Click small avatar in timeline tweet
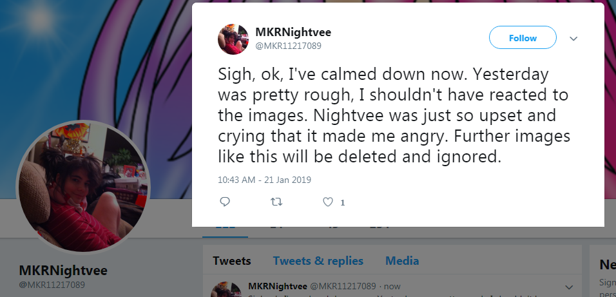Viewport: 616px width, 297px height. click(227, 289)
